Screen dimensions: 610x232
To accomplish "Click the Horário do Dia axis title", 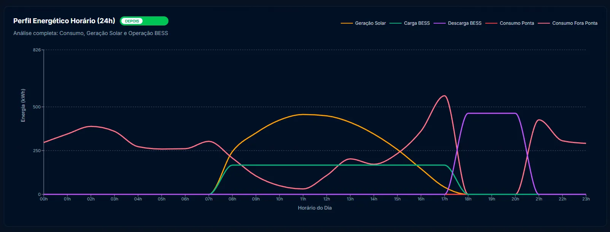I will (315, 208).
